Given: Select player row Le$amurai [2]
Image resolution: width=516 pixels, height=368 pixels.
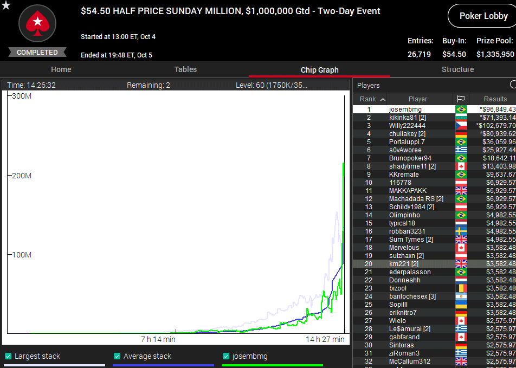Looking at the screenshot, I should [434, 329].
